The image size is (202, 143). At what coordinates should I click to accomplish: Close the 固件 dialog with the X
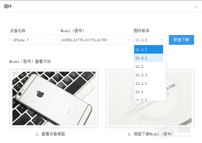pyautogui.click(x=196, y=7)
